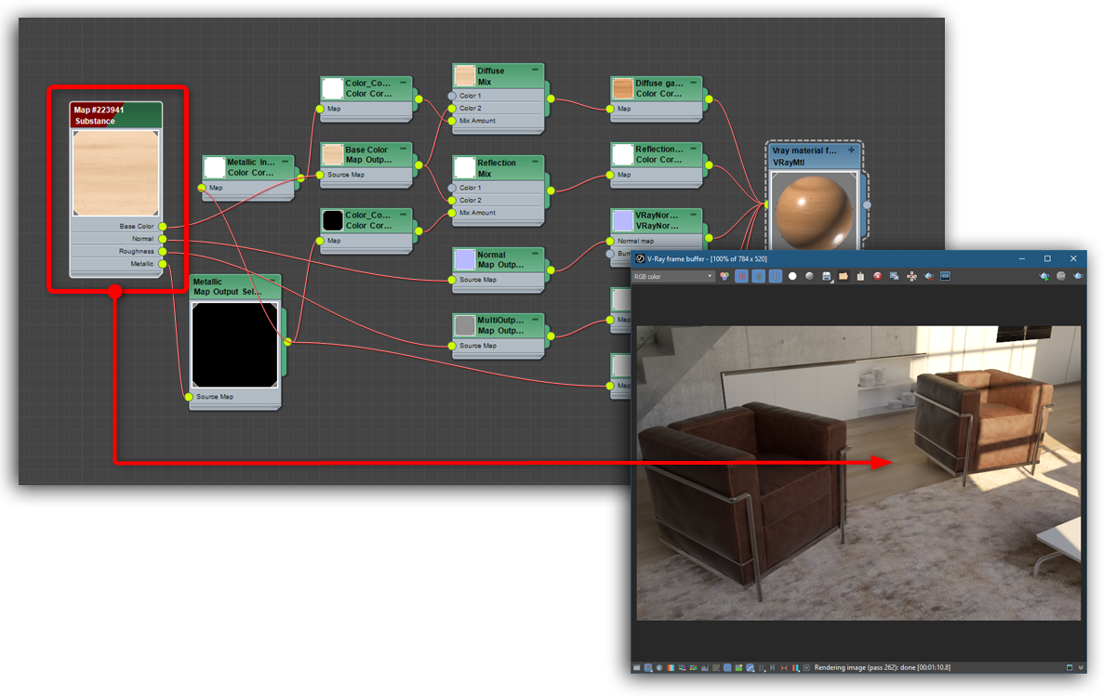Click the Roughness output socket on Substance node
This screenshot has width=1116, height=697.
coord(163,251)
